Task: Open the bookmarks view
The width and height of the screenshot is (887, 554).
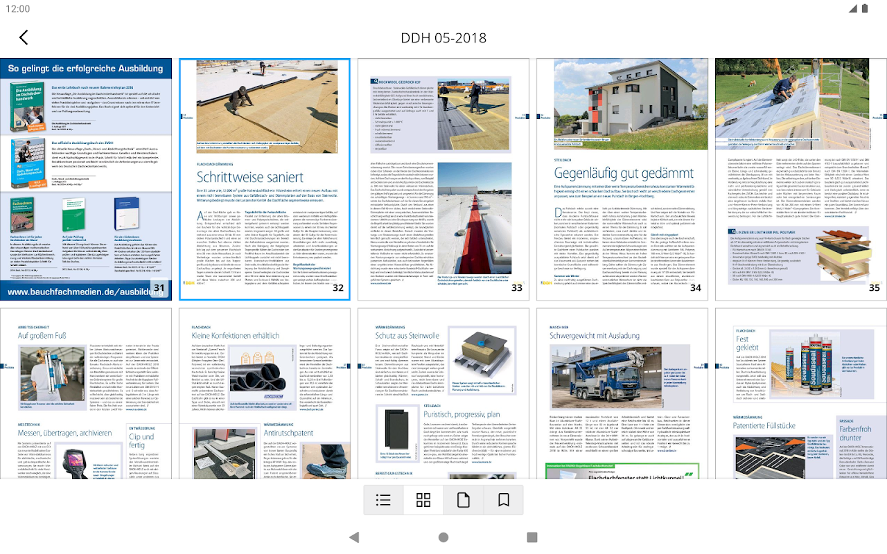Action: [504, 500]
